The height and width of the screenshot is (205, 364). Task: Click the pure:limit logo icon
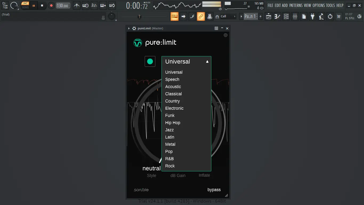point(138,43)
